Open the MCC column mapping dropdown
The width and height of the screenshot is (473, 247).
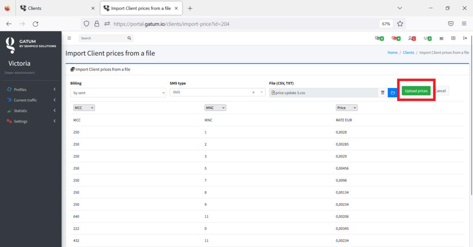[x=84, y=108]
